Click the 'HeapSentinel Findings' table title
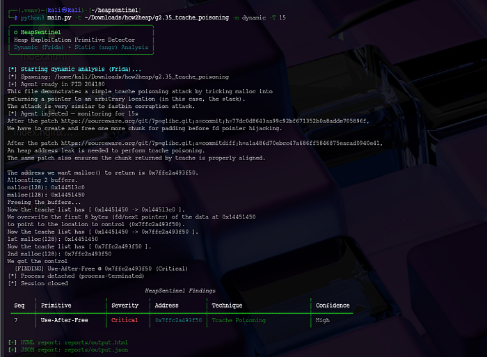The width and height of the screenshot is (487, 357). point(180,291)
